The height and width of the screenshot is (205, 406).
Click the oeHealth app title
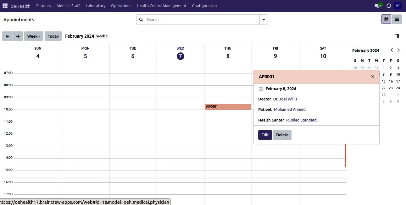(x=20, y=6)
